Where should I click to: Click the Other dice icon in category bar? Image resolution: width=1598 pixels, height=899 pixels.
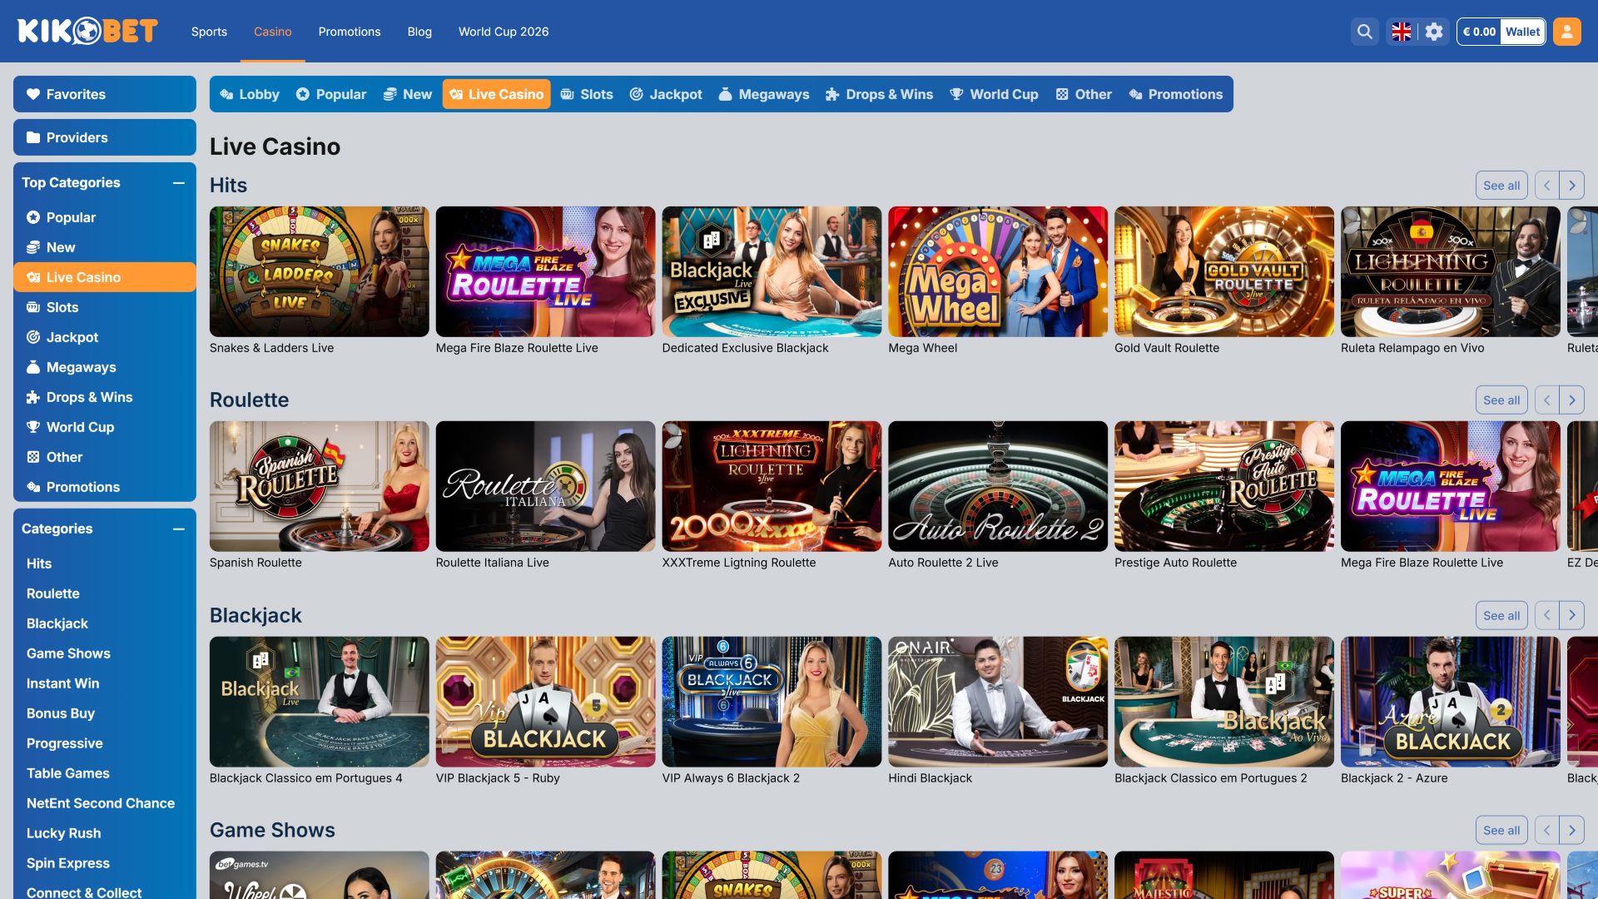(1062, 94)
